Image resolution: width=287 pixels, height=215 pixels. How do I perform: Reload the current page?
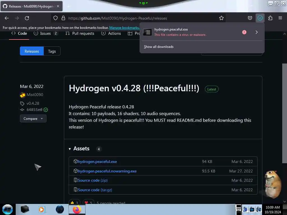[x=27, y=18]
